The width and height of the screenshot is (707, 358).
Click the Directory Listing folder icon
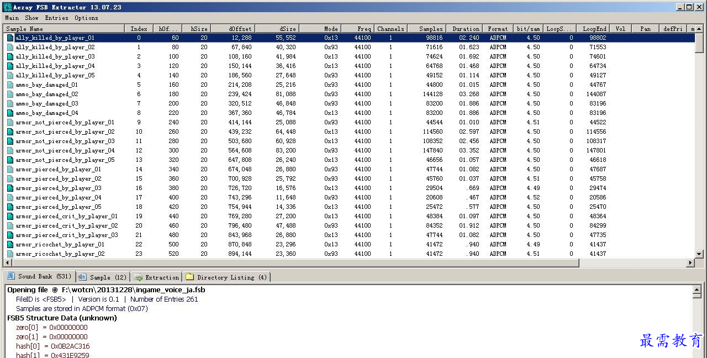190,277
